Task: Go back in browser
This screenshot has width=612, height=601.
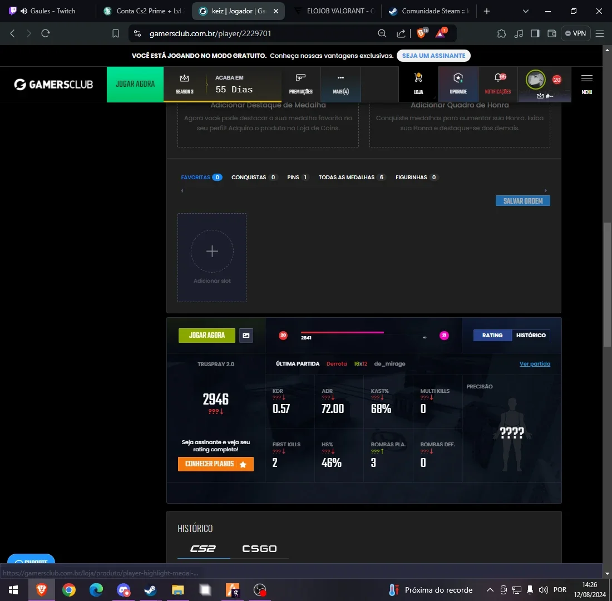Action: point(12,33)
